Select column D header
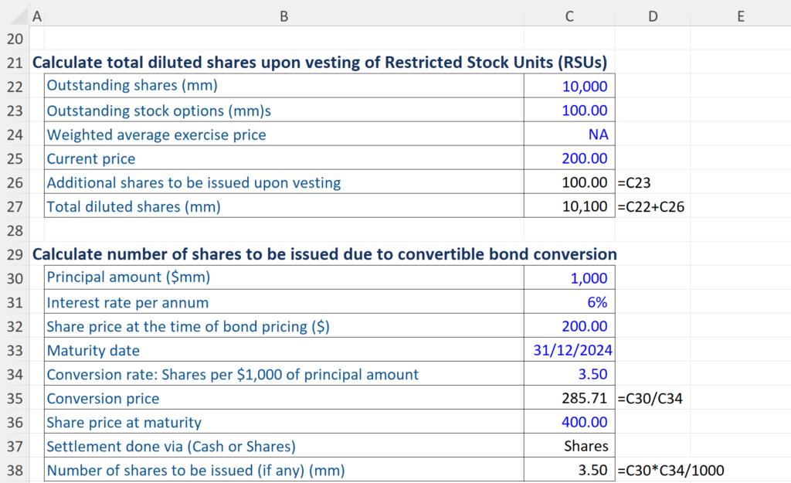This screenshot has width=791, height=483. tap(653, 15)
